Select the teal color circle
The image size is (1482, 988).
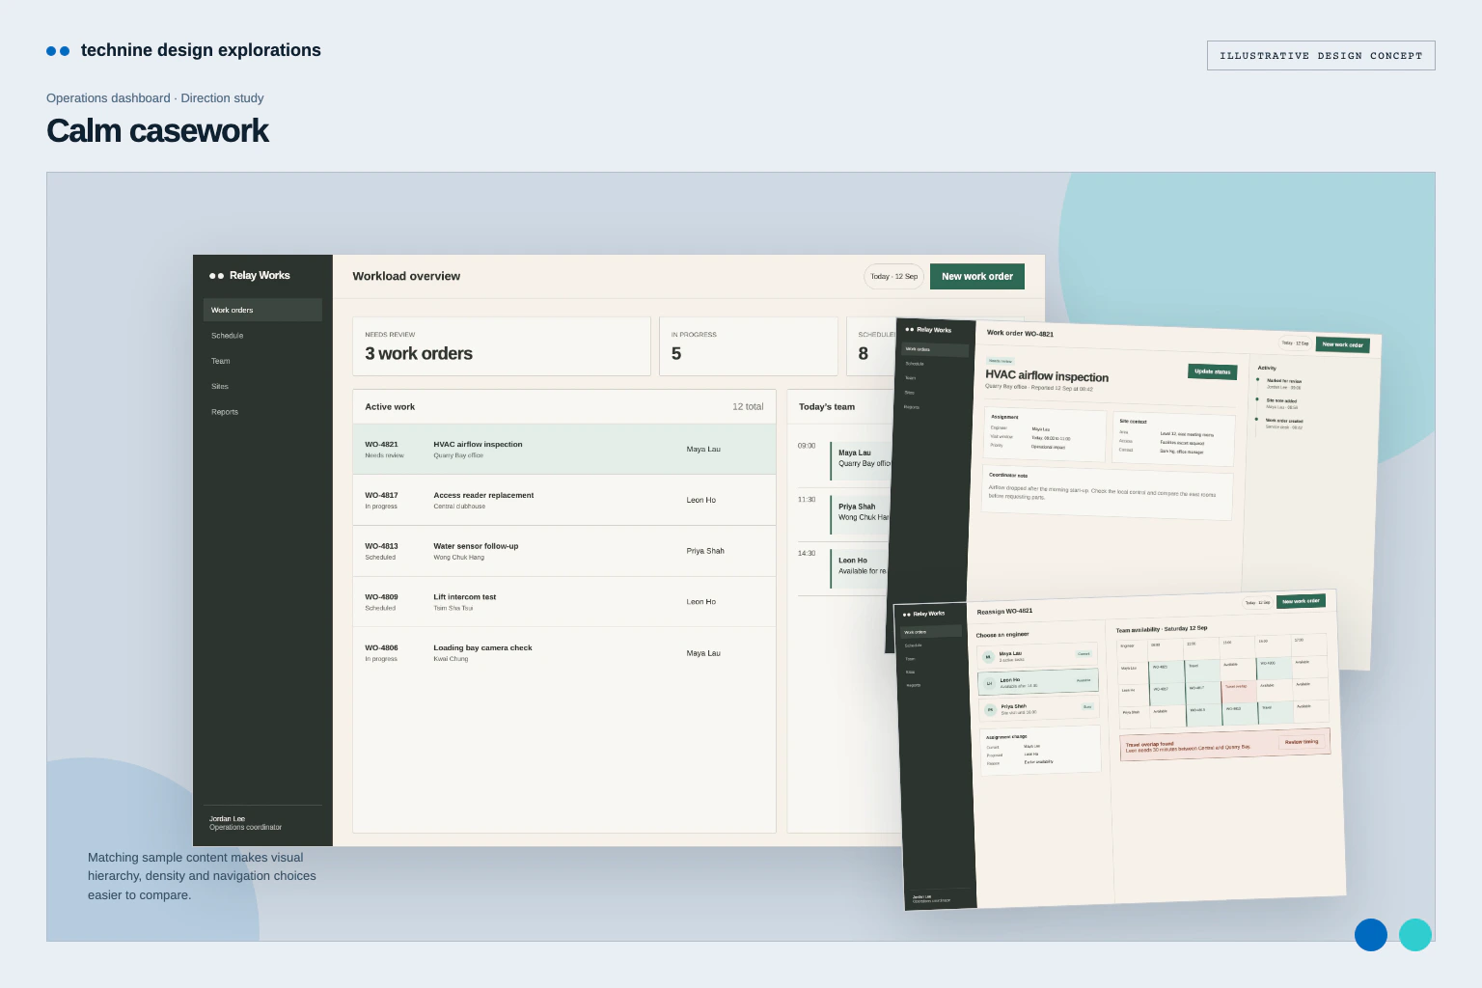tap(1415, 935)
